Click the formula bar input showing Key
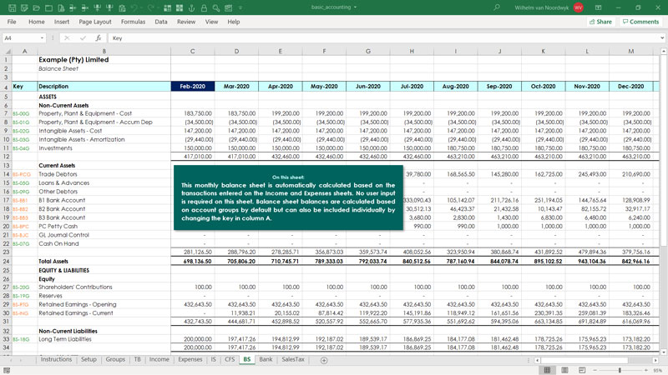This screenshot has height=375, width=668. coord(383,37)
